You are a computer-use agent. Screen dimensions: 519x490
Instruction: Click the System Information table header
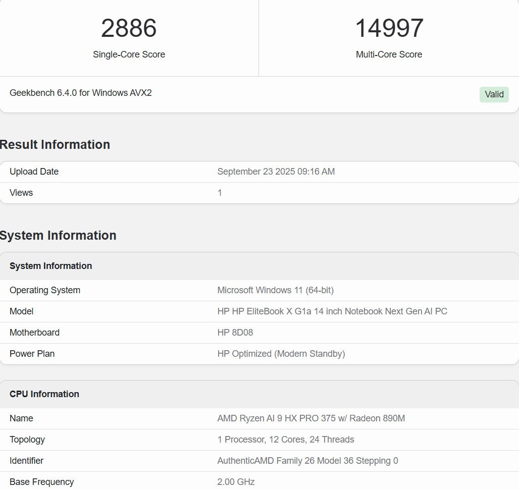click(x=50, y=266)
